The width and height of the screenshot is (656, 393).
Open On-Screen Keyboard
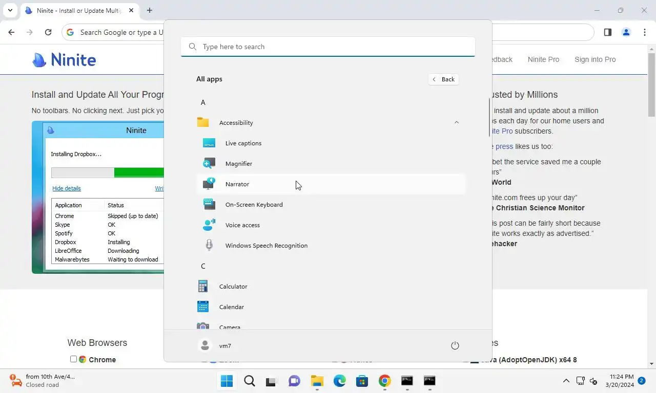click(x=331, y=204)
